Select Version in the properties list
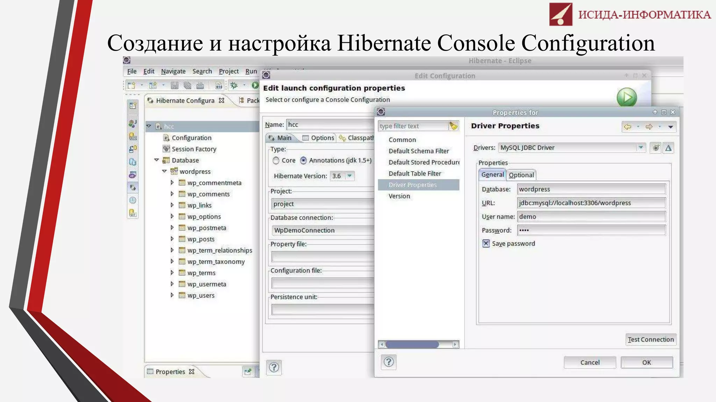Viewport: 716px width, 402px height. tap(399, 196)
